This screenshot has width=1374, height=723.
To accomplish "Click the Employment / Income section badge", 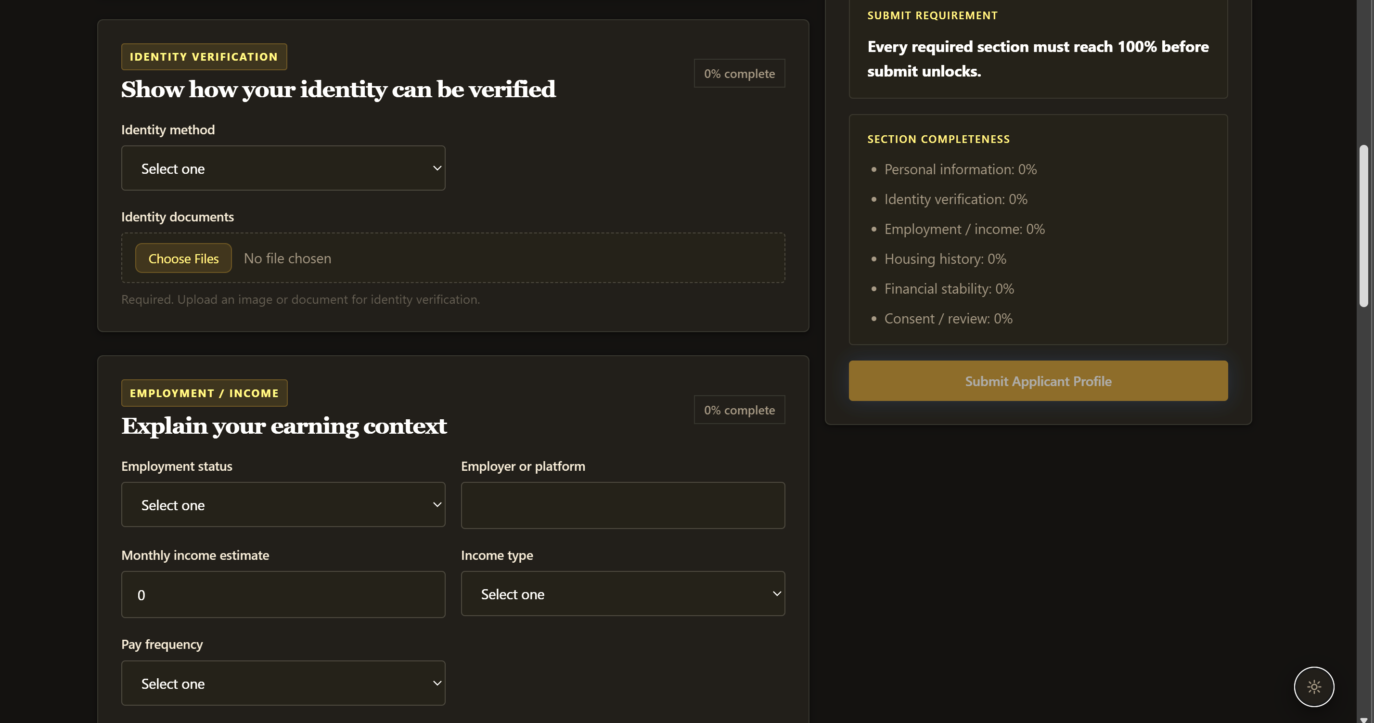I will (x=204, y=393).
